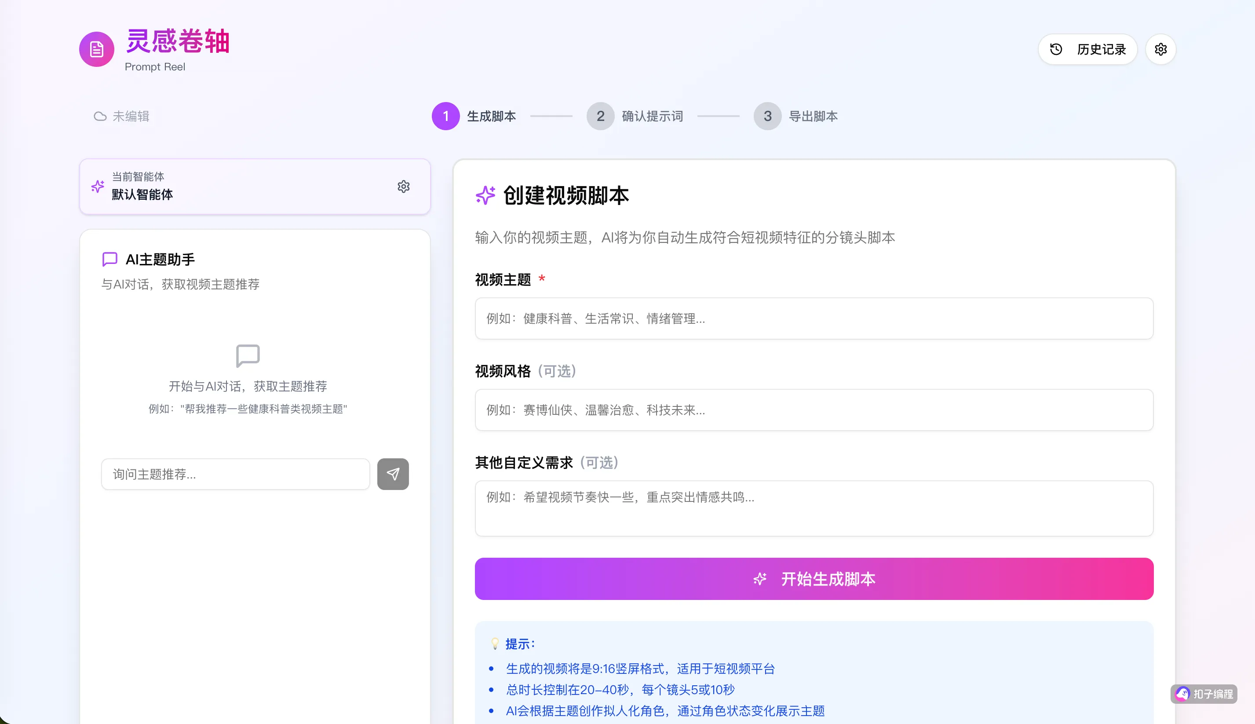This screenshot has height=724, width=1255.
Task: Click the Prompt Reel document logo icon
Action: [x=96, y=49]
